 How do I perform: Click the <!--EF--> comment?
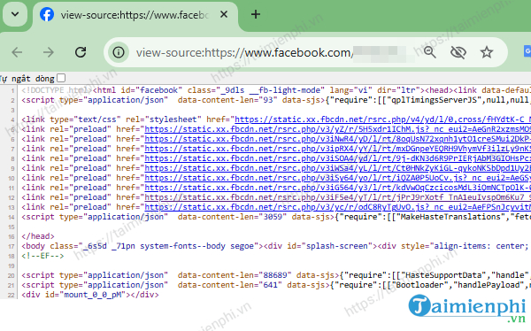pos(42,256)
